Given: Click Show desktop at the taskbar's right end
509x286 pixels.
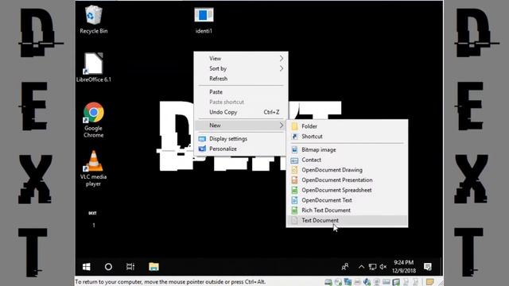Looking at the screenshot, I should coord(441,267).
